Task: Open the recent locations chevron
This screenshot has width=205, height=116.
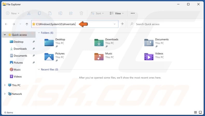Action: point(20,24)
